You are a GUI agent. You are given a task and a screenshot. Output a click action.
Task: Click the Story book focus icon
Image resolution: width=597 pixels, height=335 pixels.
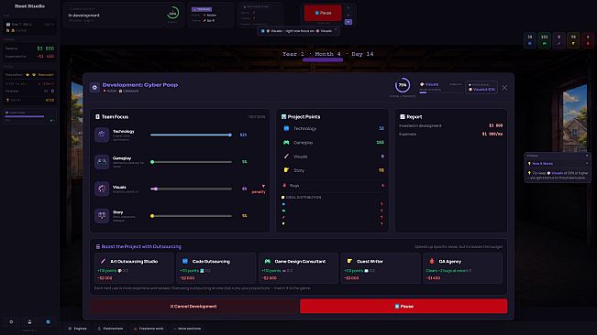click(102, 216)
